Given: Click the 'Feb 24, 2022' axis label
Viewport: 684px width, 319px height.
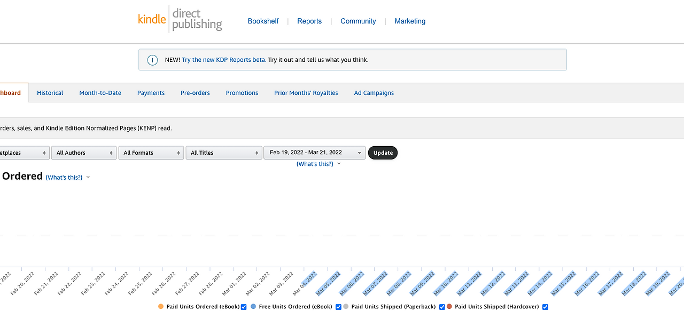Looking at the screenshot, I should 116,284.
